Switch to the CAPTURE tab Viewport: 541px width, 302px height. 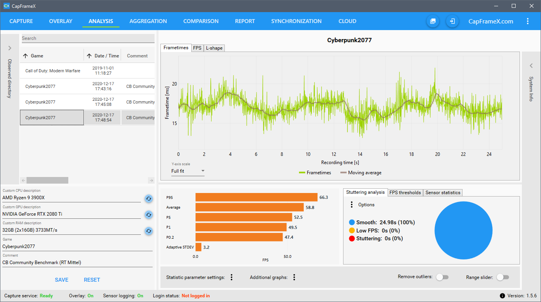pos(21,21)
